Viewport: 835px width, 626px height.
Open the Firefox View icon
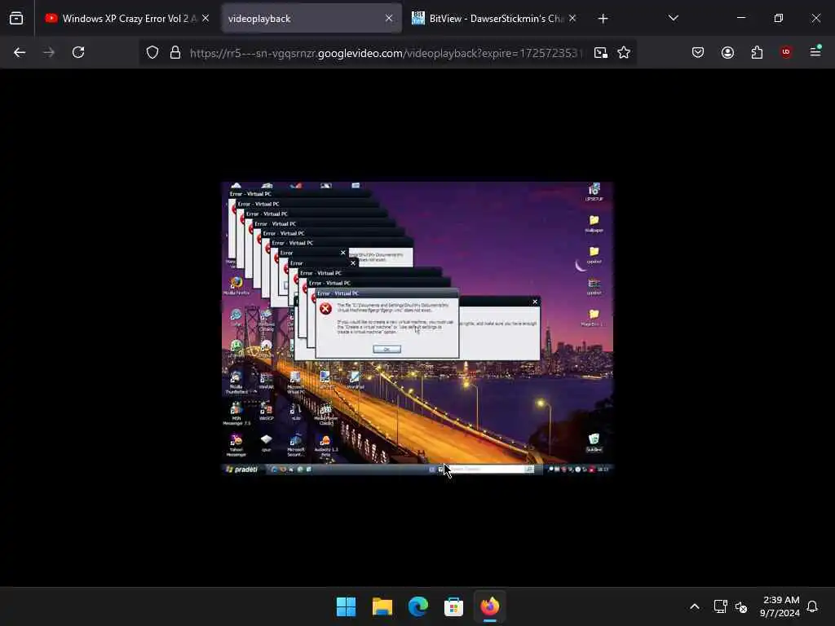coord(16,19)
